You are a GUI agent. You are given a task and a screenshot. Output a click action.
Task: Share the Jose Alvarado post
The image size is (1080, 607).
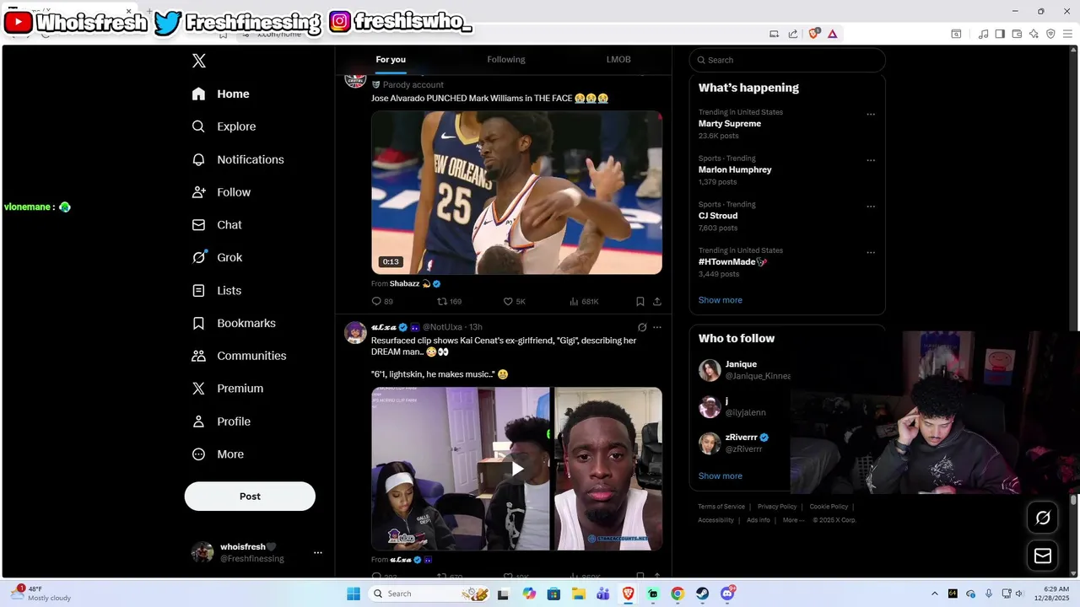(657, 301)
